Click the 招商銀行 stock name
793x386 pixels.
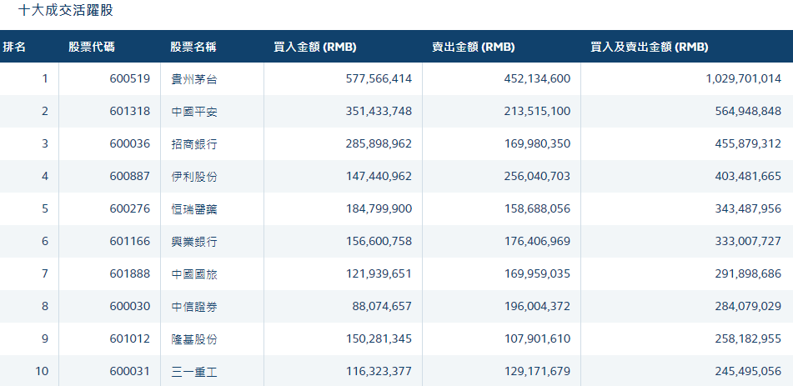[194, 144]
